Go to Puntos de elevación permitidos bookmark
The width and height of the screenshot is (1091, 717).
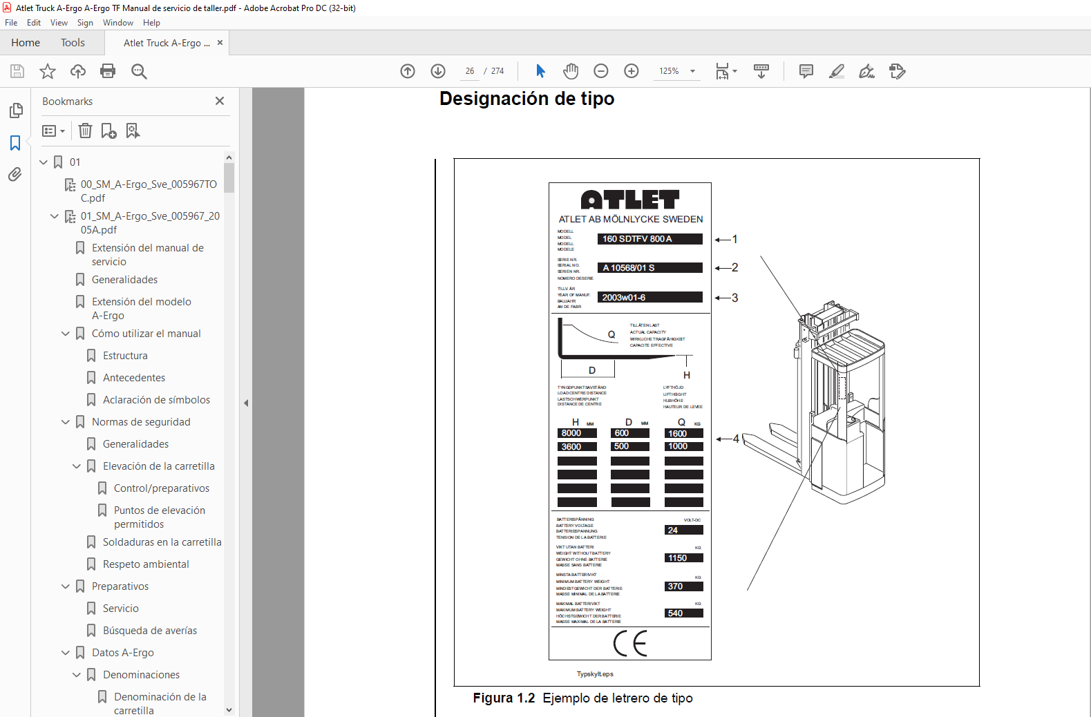pos(160,517)
